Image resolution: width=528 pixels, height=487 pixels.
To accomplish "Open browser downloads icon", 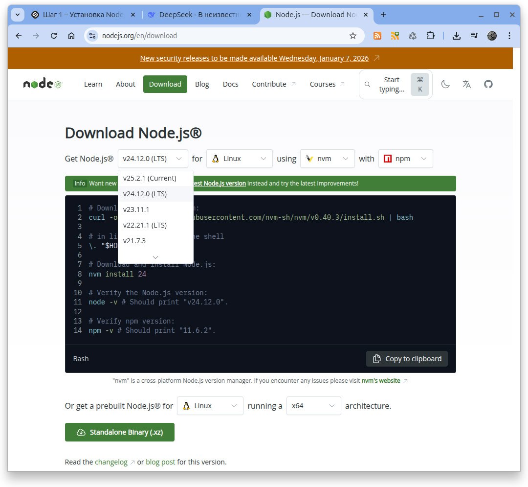I will click(457, 36).
